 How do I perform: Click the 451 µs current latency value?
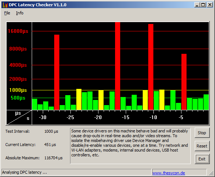point(50,145)
